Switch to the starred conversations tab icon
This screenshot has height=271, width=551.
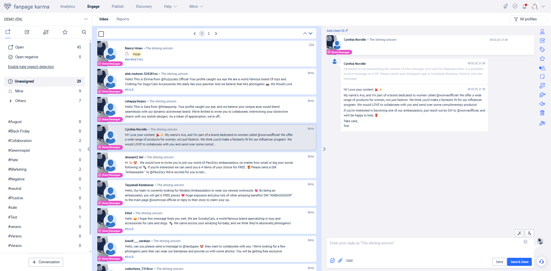[65, 32]
